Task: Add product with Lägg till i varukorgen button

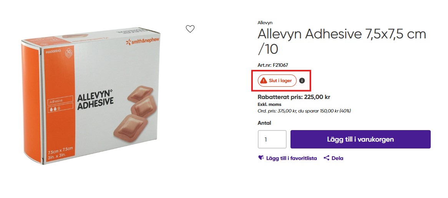Action: coord(360,139)
